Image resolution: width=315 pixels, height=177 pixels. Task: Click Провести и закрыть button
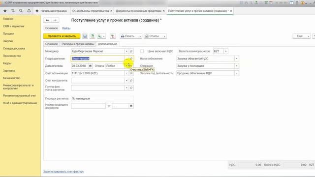pyautogui.click(x=62, y=36)
